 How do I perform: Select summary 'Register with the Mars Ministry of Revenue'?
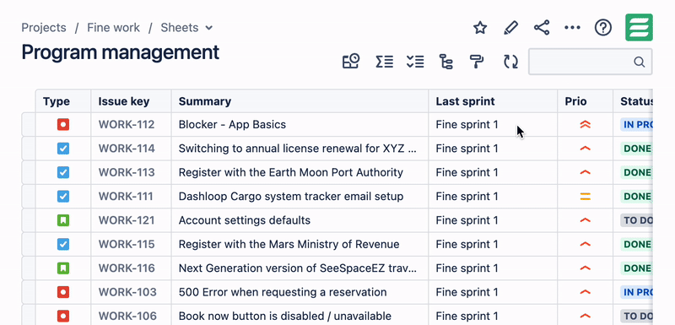click(x=289, y=245)
